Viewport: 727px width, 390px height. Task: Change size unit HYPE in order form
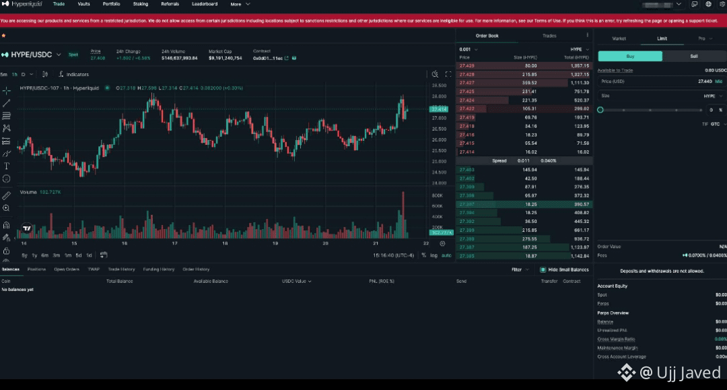[x=713, y=96]
